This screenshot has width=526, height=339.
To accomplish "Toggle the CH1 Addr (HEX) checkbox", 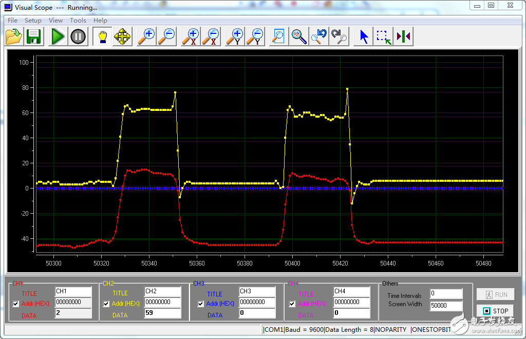I will click(x=16, y=304).
